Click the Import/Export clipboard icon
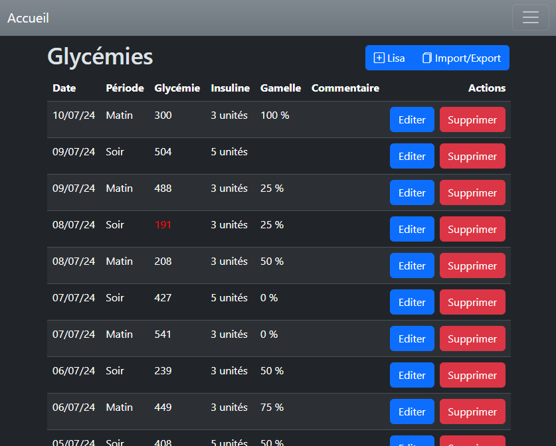The image size is (556, 446). (x=427, y=58)
